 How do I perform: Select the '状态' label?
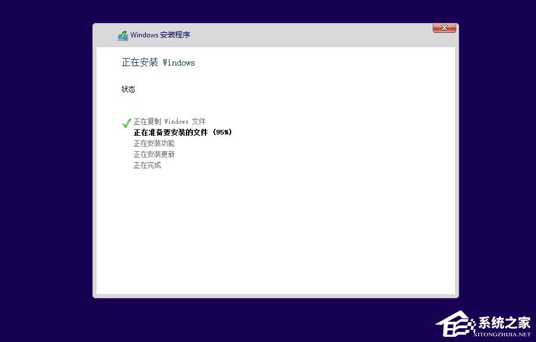tap(129, 89)
